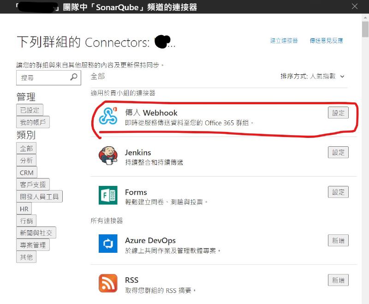Click the green Forms icon
The height and width of the screenshot is (304, 369).
click(x=108, y=195)
